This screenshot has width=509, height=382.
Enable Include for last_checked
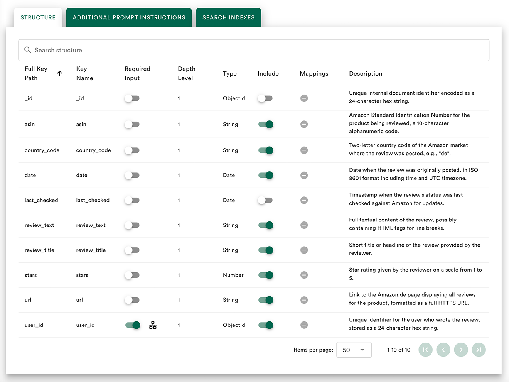pos(265,200)
